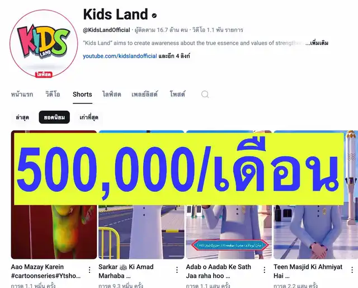Open options menu for Teen Masjid short

pos(352,270)
